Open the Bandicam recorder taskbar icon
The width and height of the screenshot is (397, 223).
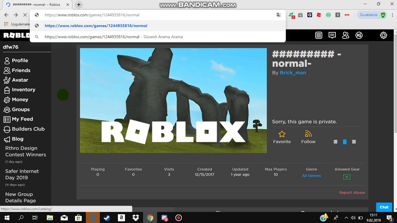(x=178, y=218)
